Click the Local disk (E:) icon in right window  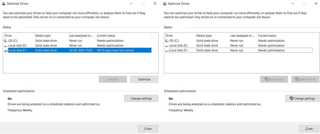click(x=167, y=46)
